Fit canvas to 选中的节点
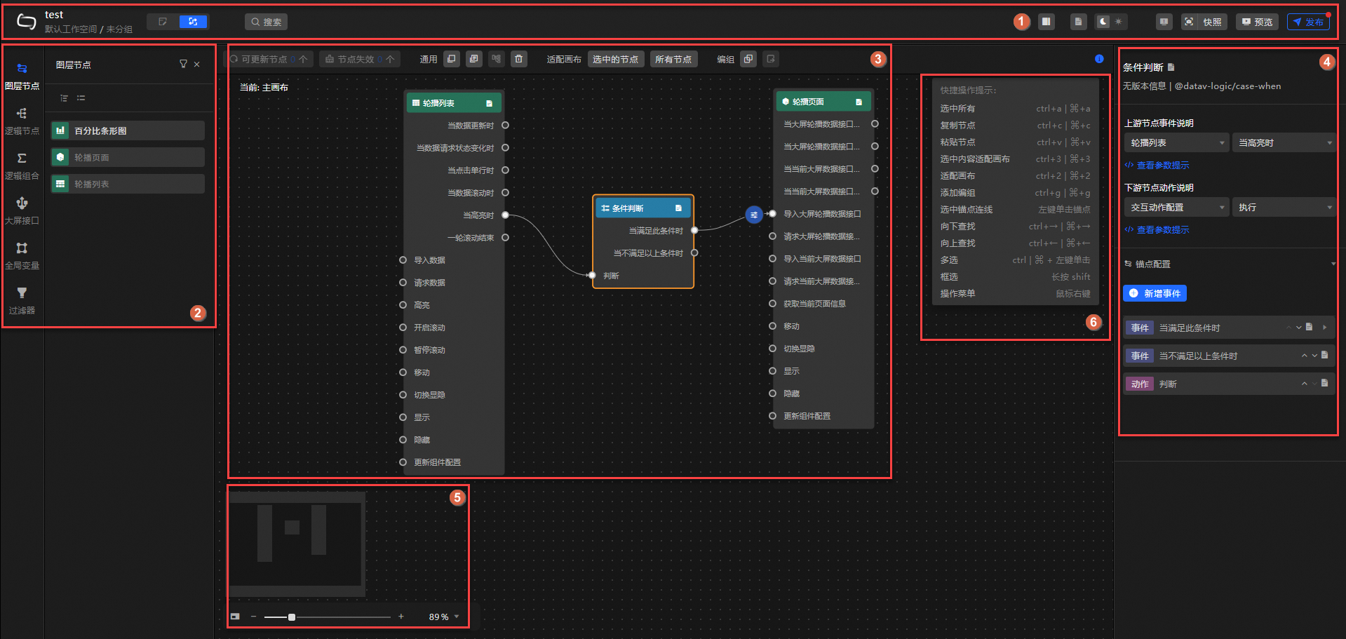 615,59
